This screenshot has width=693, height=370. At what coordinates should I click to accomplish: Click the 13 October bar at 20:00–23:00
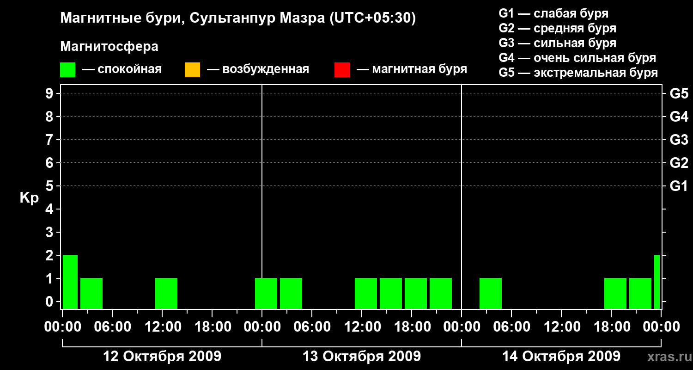[441, 293]
